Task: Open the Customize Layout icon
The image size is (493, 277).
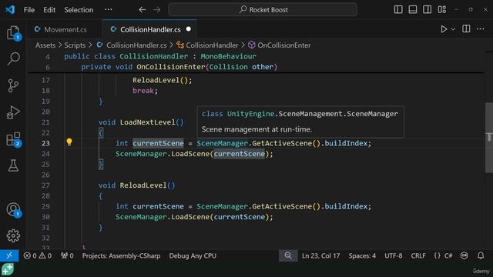Action: point(441,10)
